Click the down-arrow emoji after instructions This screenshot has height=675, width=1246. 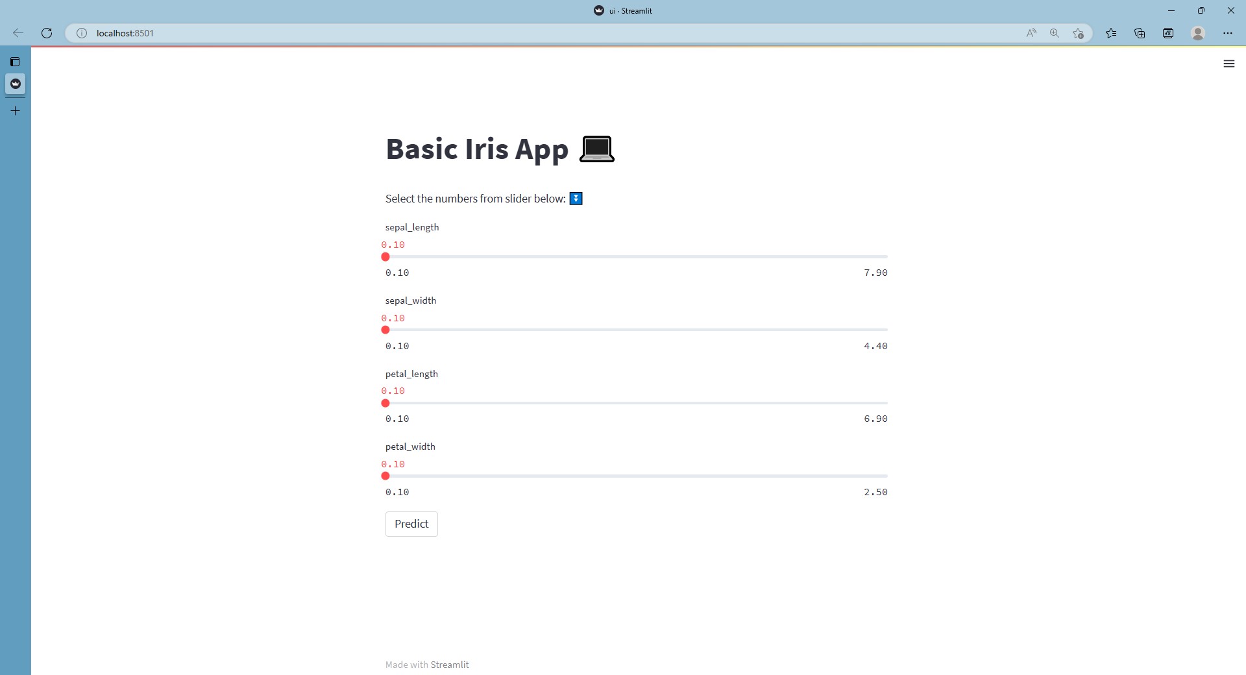(x=576, y=199)
